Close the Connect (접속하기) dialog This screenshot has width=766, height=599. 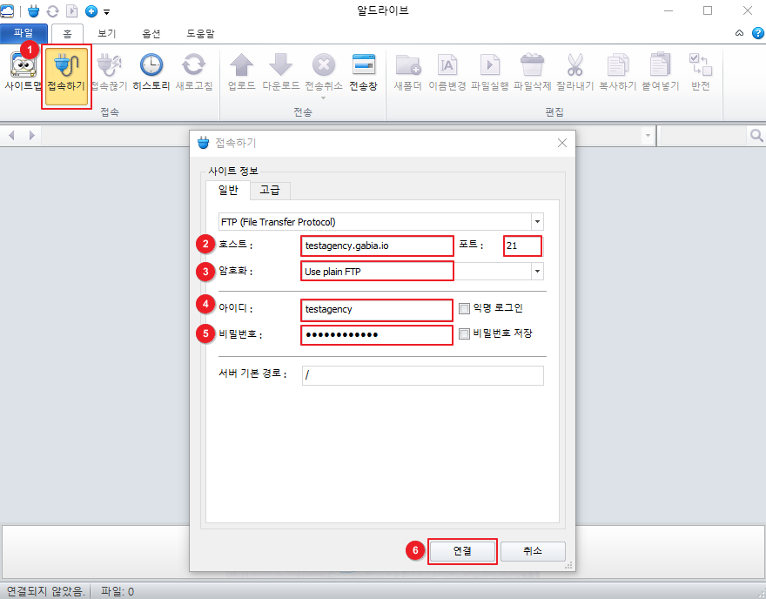click(562, 143)
